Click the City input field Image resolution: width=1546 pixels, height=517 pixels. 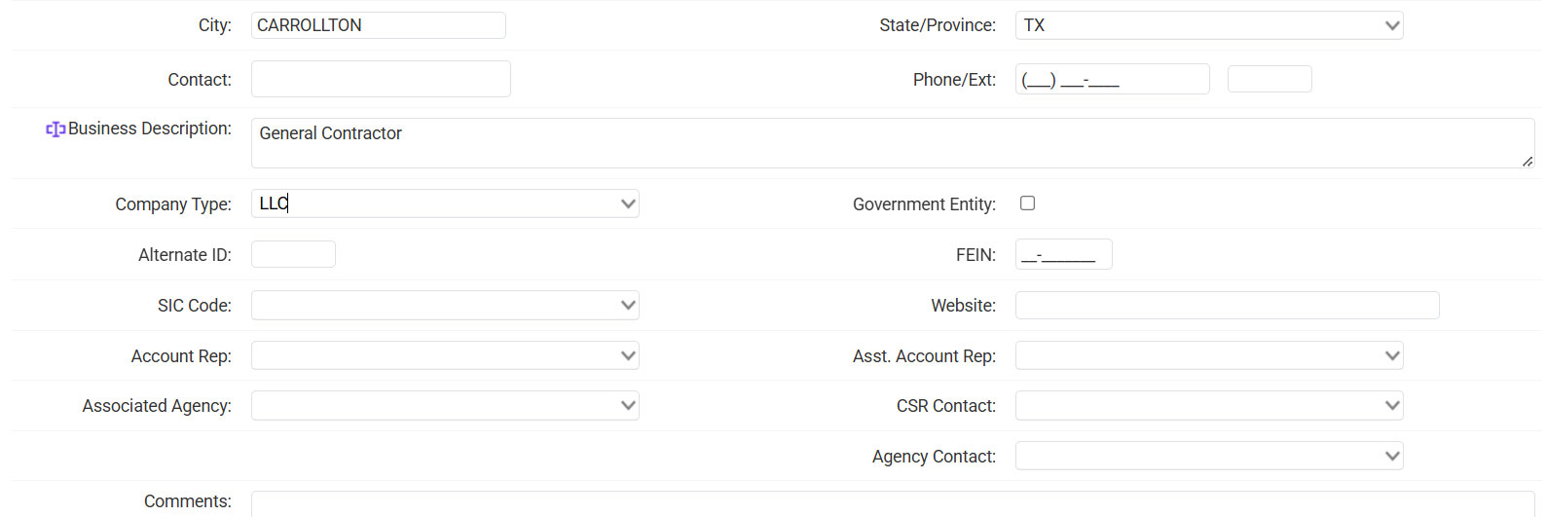click(378, 25)
